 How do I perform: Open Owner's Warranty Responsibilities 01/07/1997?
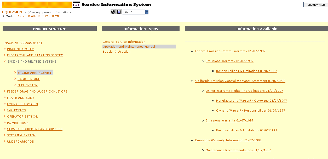tap(251, 111)
